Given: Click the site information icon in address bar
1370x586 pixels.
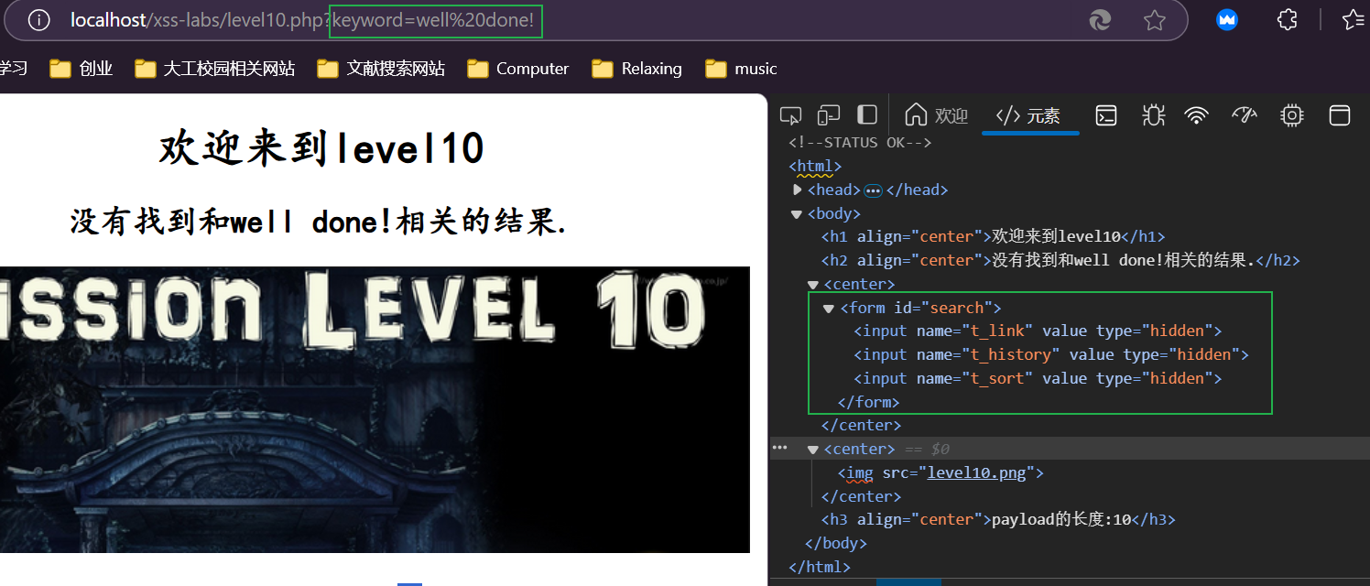Looking at the screenshot, I should 38,20.
